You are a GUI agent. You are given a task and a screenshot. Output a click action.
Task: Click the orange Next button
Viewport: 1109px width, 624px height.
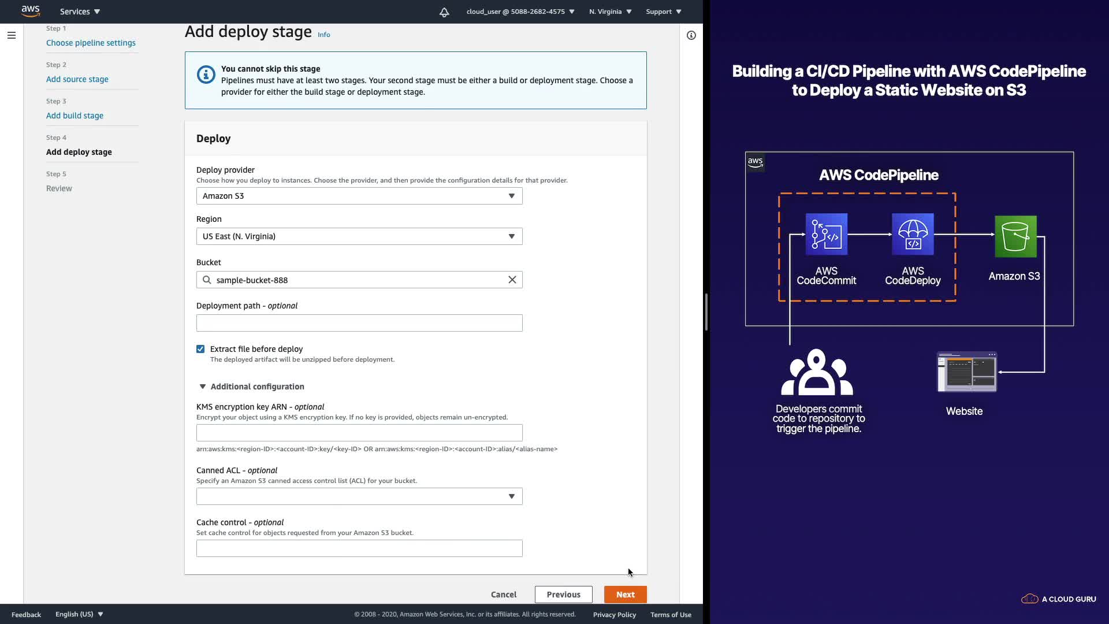(x=625, y=595)
